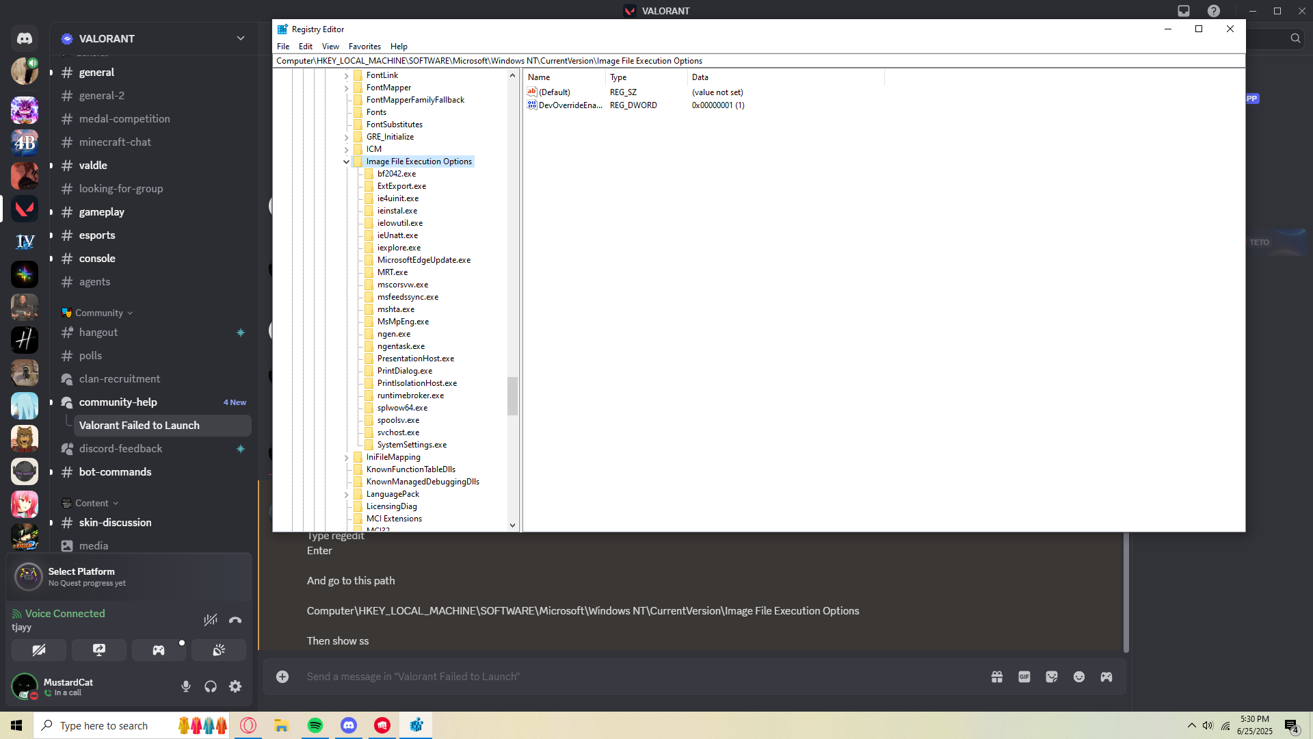Open soundboard button in voice panel
Viewport: 1313px width, 739px height.
[219, 650]
